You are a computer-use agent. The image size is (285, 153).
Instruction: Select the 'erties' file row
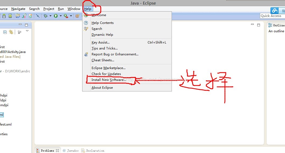(4, 134)
